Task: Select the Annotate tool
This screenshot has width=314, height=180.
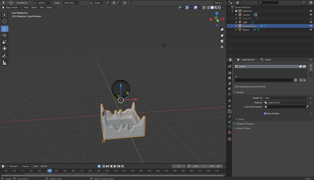Action: [4, 56]
